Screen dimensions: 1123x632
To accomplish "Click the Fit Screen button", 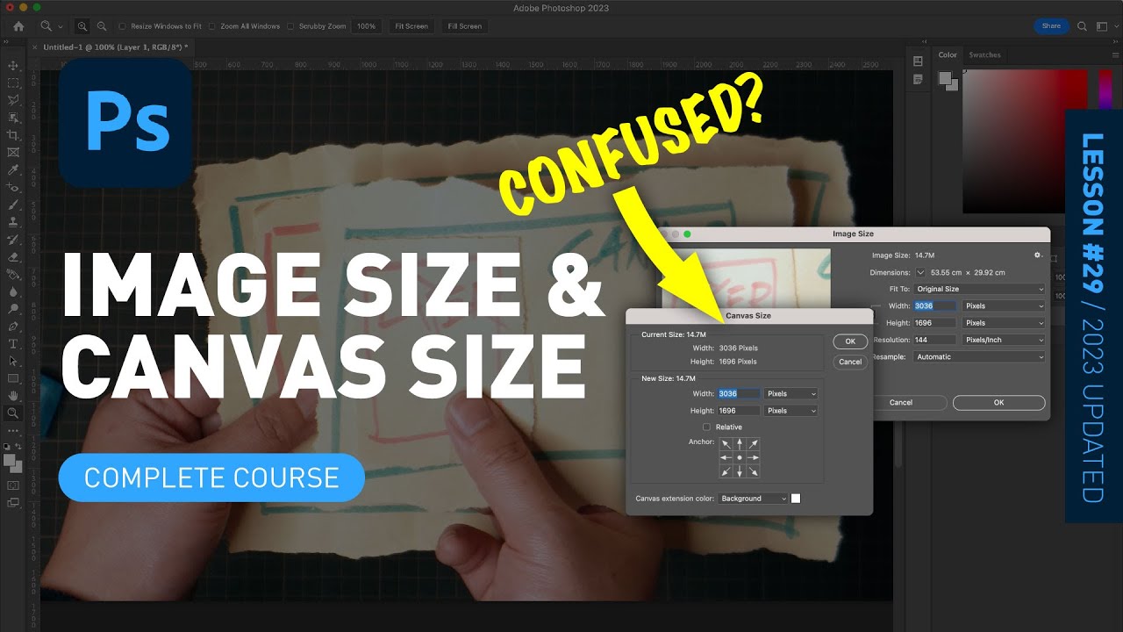I will tap(411, 26).
